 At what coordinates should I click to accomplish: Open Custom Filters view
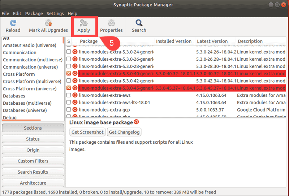[x=33, y=161]
